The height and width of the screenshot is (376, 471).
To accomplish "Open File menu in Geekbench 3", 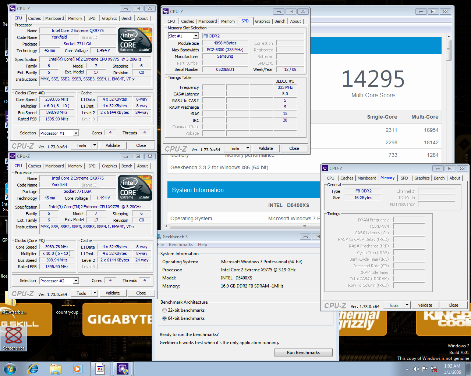I will 160,245.
